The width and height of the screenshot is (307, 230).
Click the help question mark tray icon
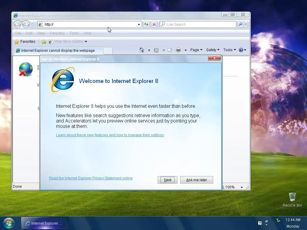point(260,223)
